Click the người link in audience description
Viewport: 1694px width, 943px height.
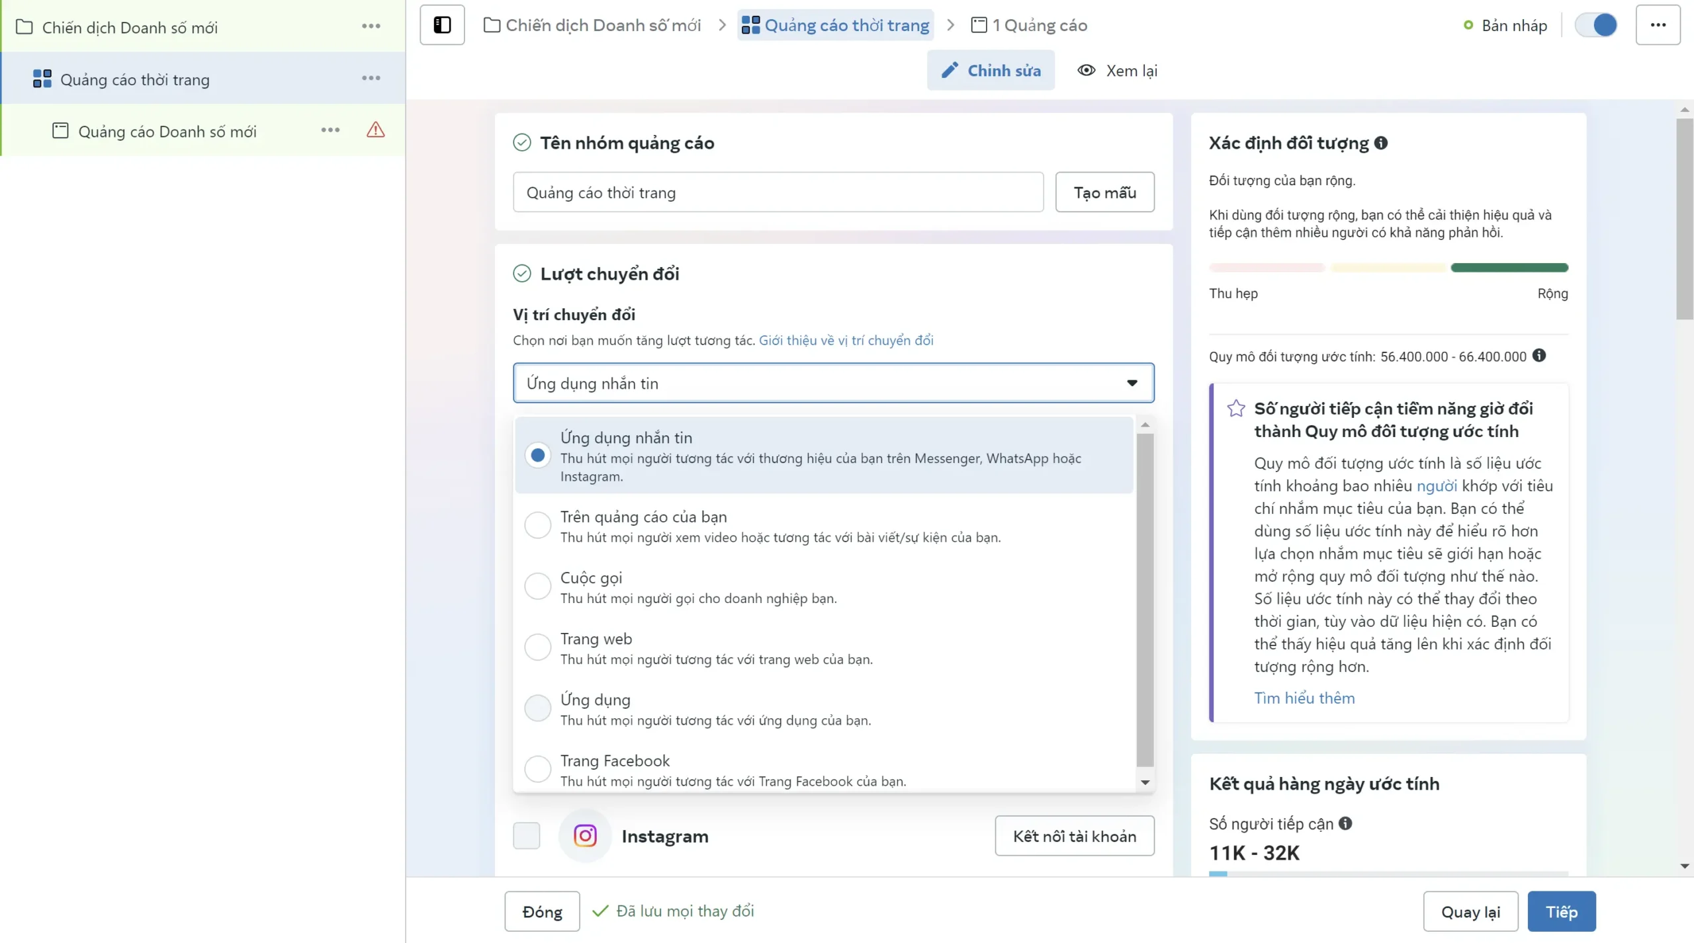(1437, 485)
